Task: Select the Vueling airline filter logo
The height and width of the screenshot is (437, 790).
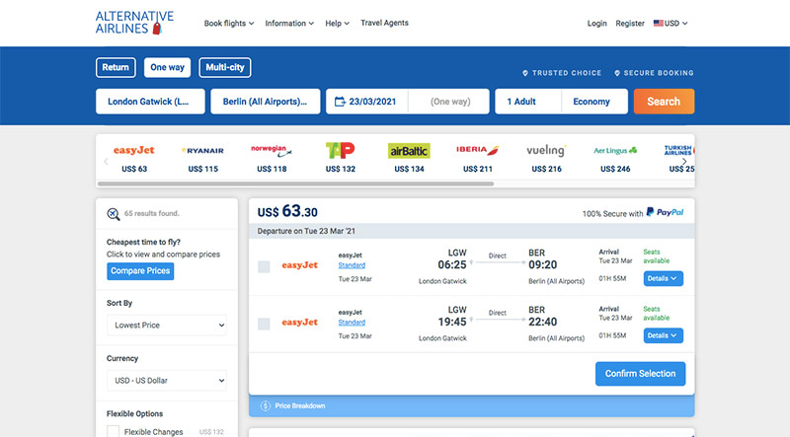Action: tap(546, 151)
